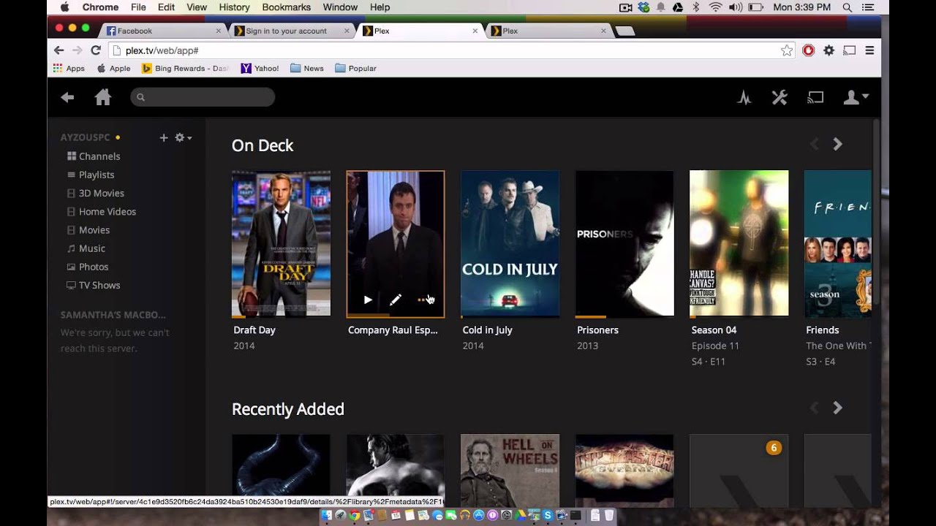
Task: Play the Company Raul Esparza item
Action: (x=368, y=300)
